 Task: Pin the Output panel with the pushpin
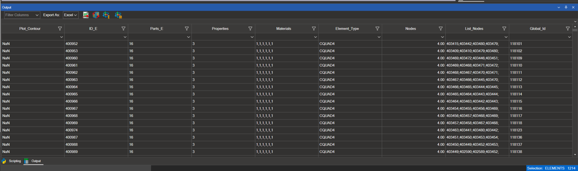pos(566,7)
